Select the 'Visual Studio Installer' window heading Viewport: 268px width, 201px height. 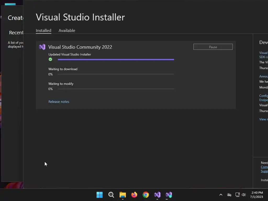80,17
